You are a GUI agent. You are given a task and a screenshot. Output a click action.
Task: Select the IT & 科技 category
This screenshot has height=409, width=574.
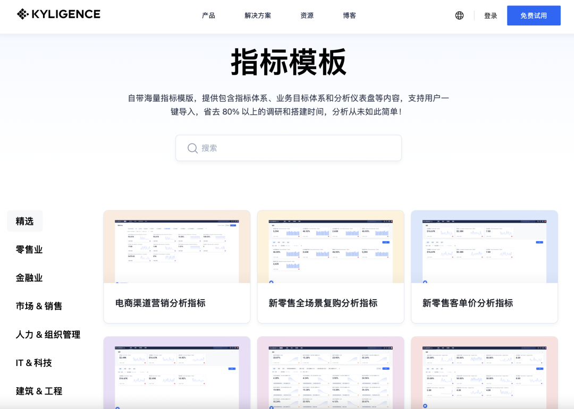pos(33,363)
